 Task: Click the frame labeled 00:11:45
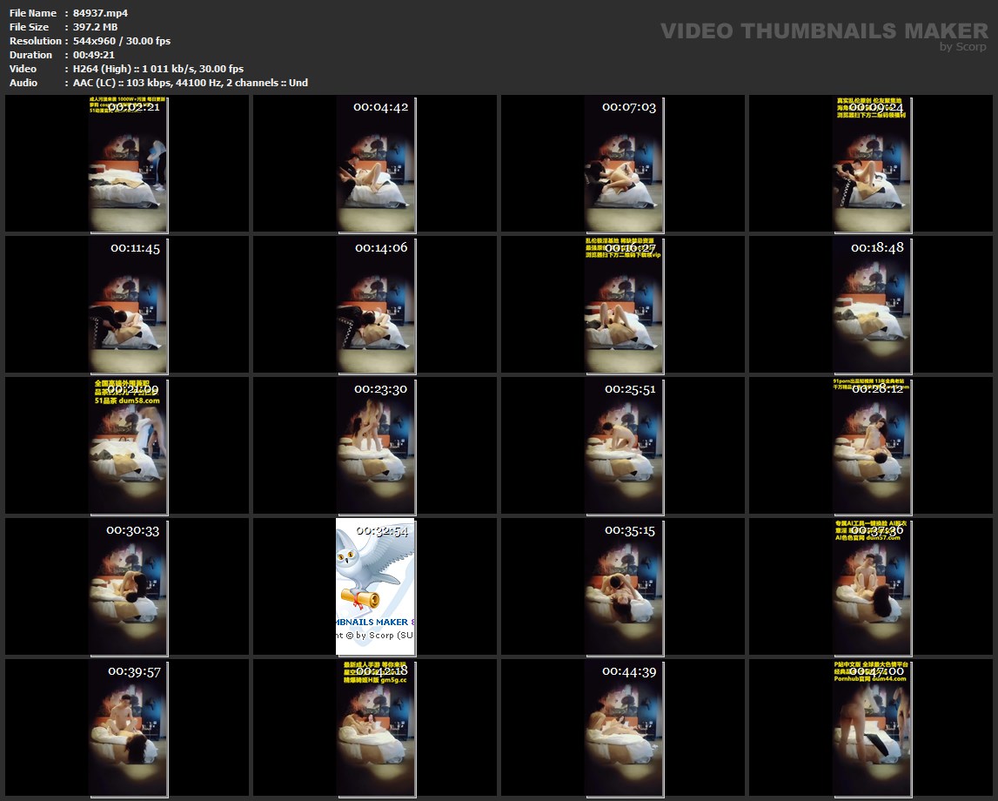tap(127, 305)
